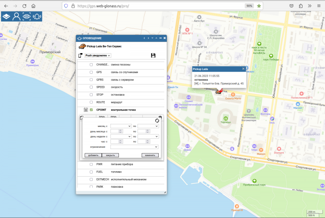Open Firefox hamburger menu
The width and height of the screenshot is (325, 218).
(x=319, y=6)
